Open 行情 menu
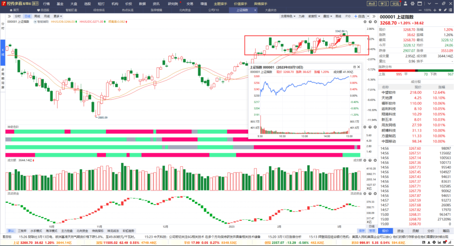This screenshot has width=454, height=246. pos(46,4)
